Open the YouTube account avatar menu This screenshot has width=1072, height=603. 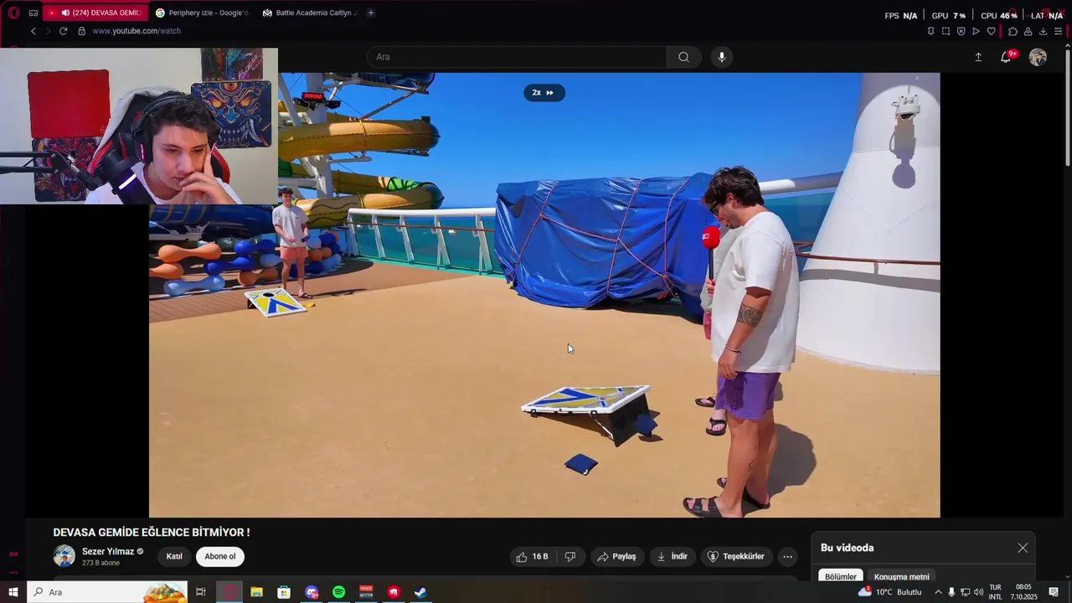[x=1038, y=57]
